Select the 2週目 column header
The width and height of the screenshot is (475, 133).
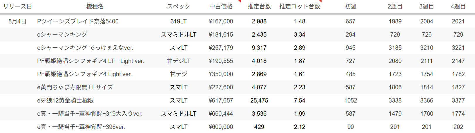(x=395, y=6)
